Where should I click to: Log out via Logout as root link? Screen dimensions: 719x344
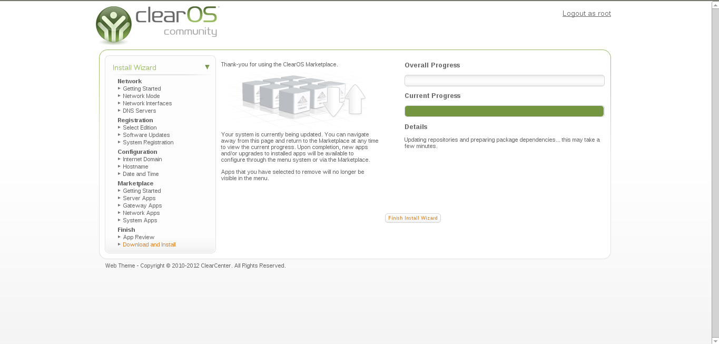(587, 14)
